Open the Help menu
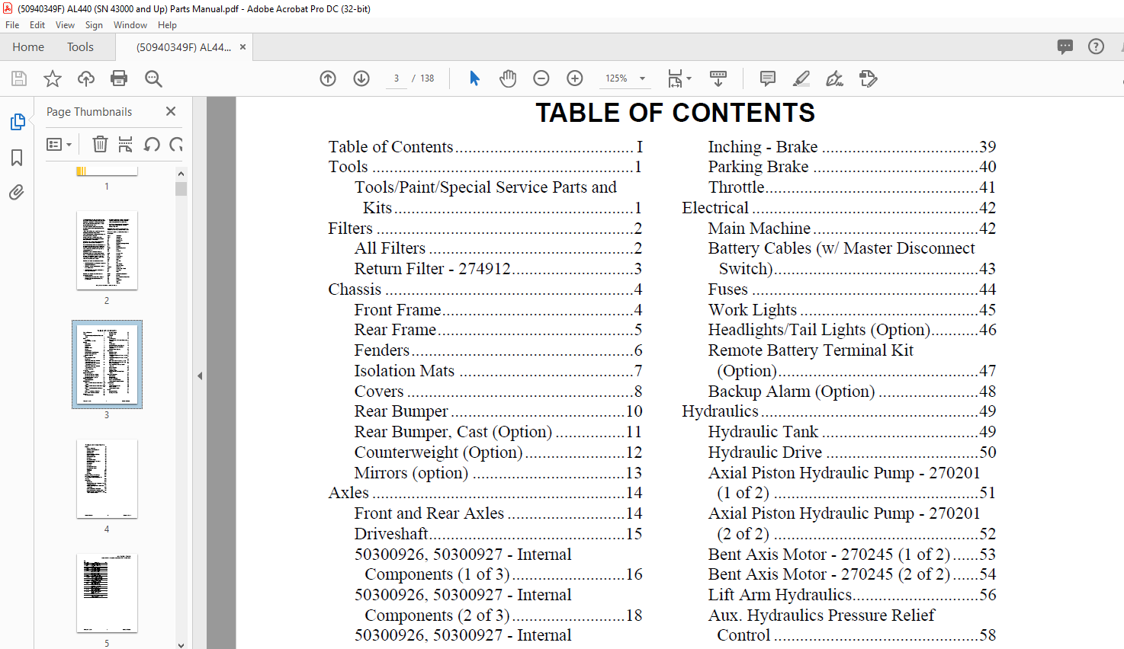This screenshot has width=1124, height=649. [167, 25]
